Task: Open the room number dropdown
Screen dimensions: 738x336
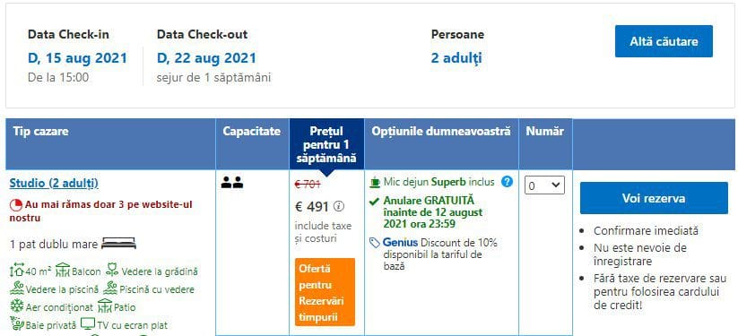Action: [544, 185]
